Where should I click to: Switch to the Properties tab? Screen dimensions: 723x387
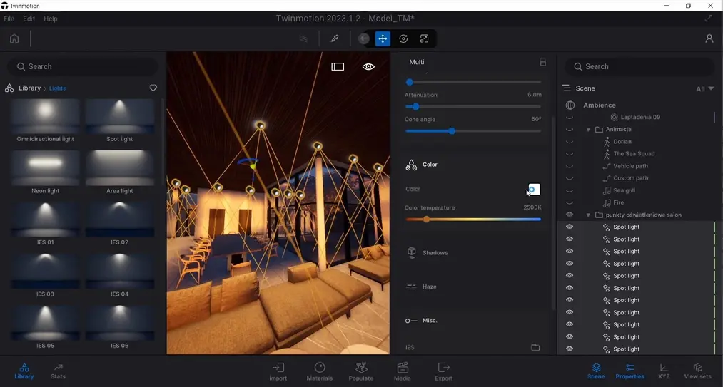(630, 371)
